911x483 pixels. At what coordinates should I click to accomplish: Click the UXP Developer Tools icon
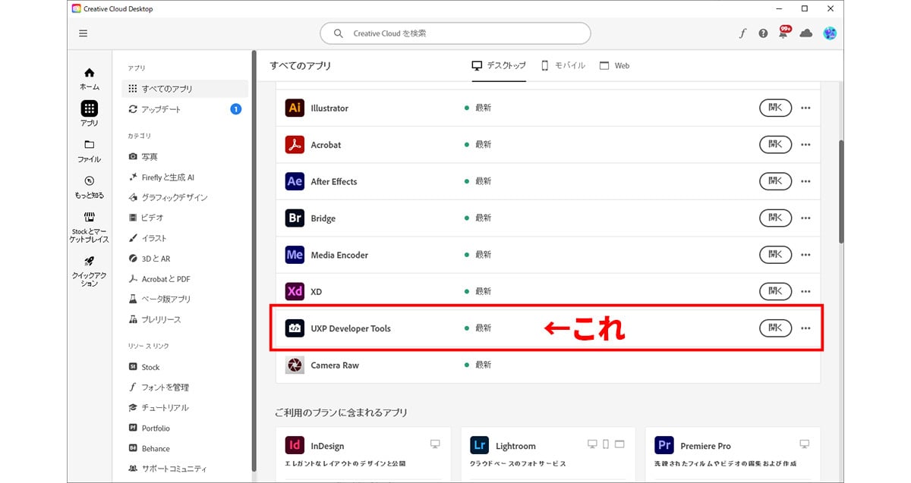pyautogui.click(x=295, y=328)
